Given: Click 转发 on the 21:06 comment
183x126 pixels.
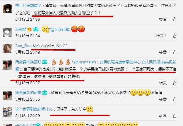Looking at the screenshot, I should 163,20.
